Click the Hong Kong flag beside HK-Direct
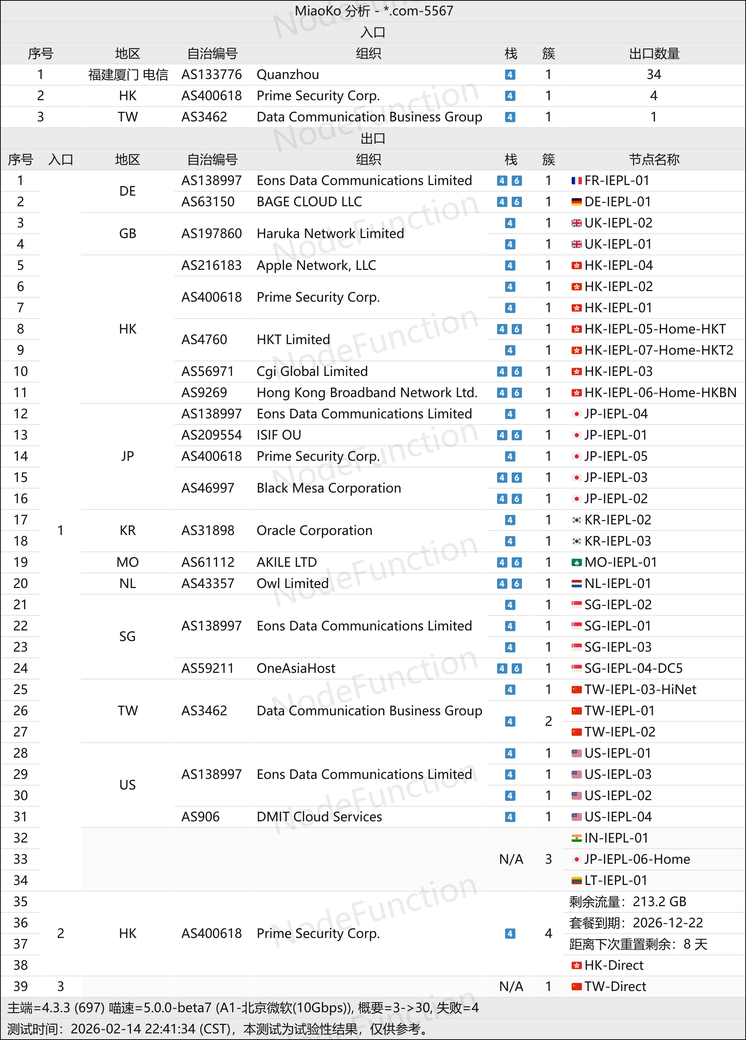 [576, 965]
